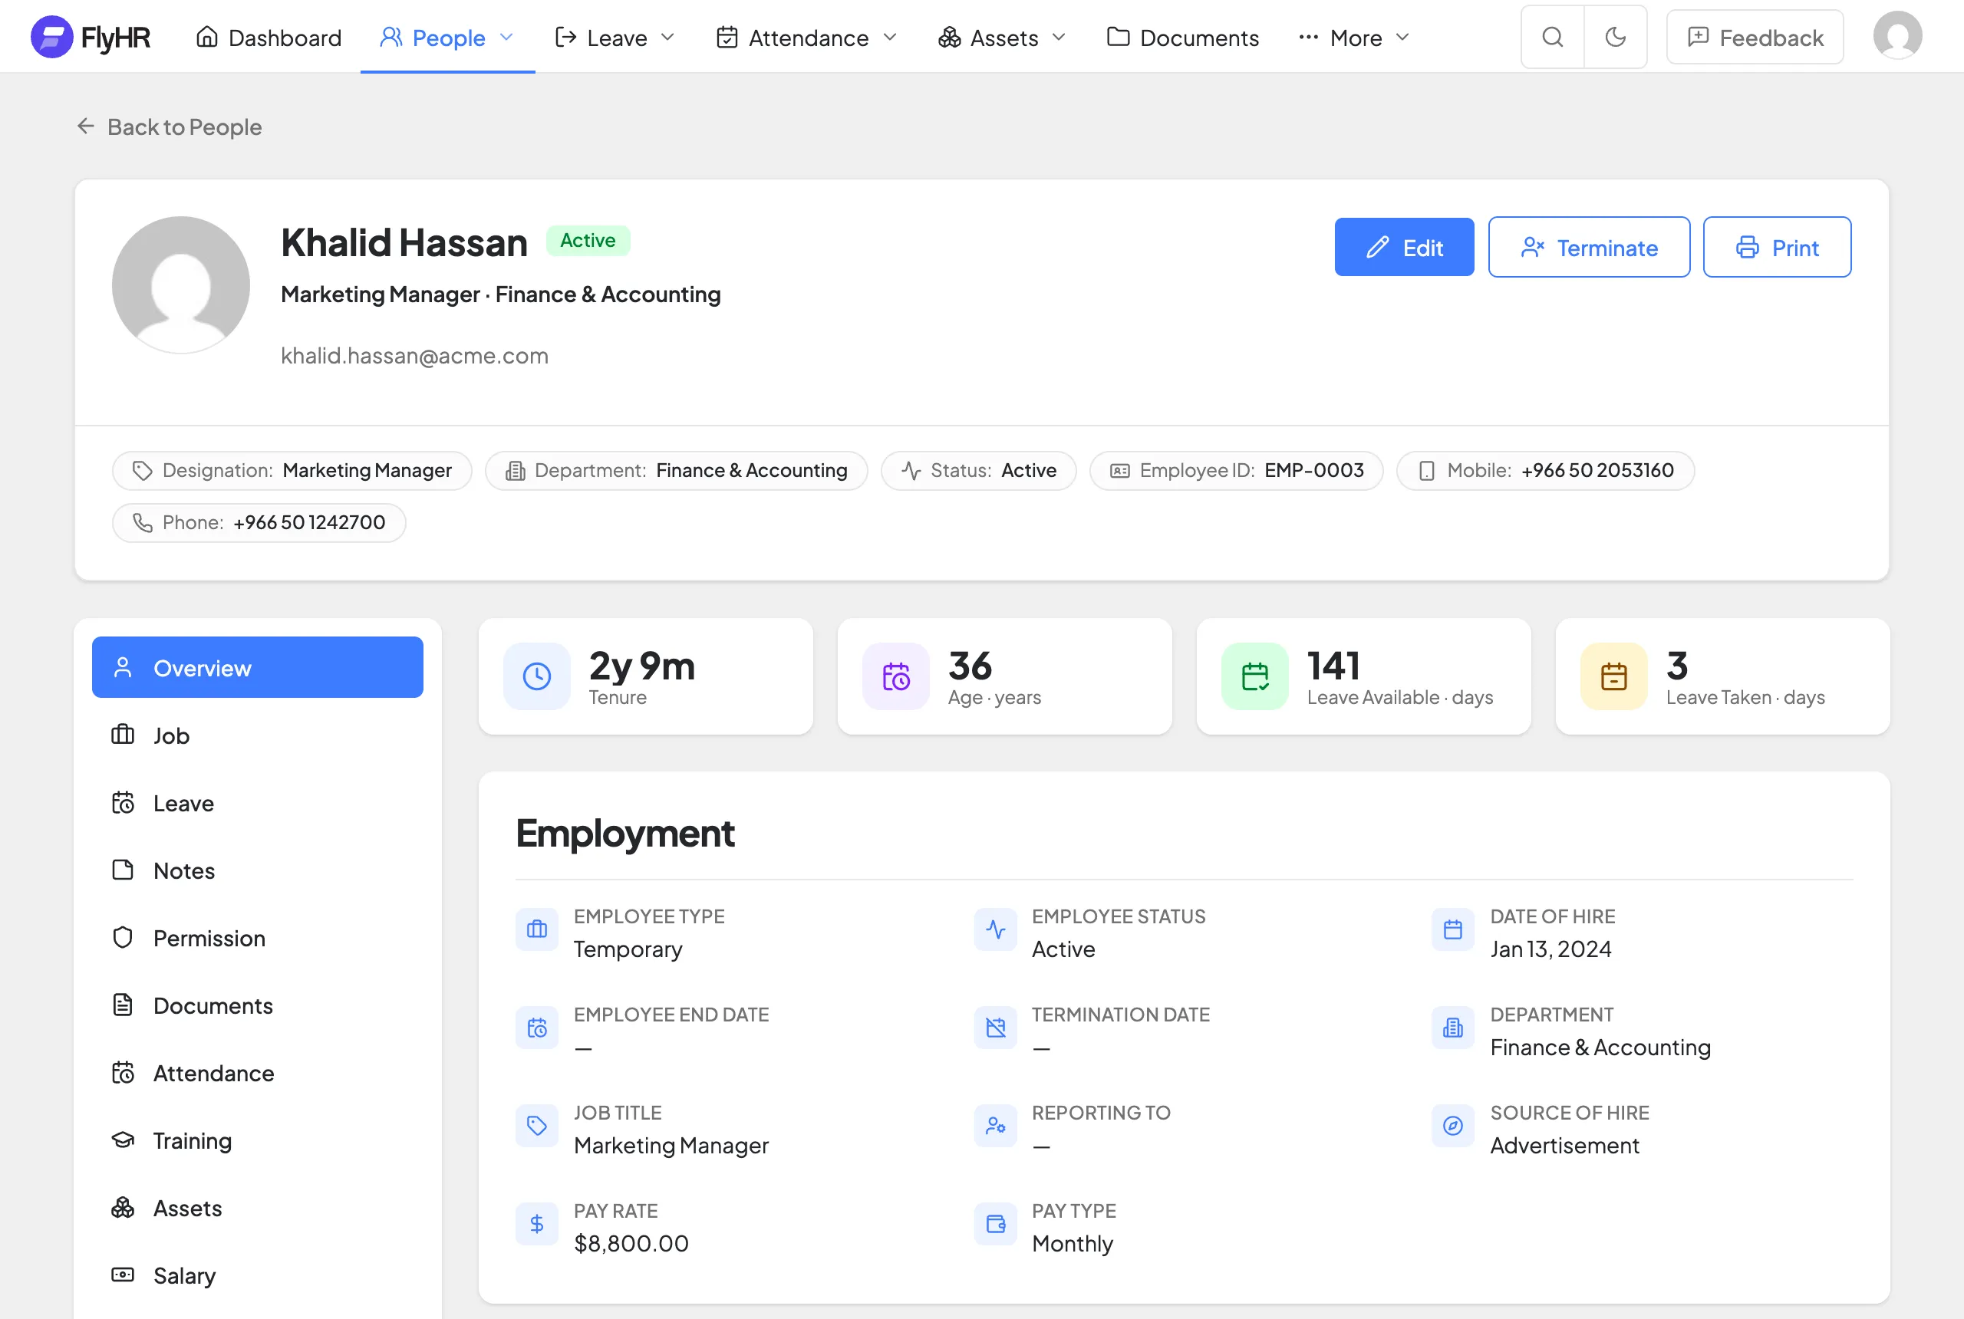Viewport: 1964px width, 1319px height.
Task: Click the Mobile +966 50 2053160 chip
Action: (1546, 470)
